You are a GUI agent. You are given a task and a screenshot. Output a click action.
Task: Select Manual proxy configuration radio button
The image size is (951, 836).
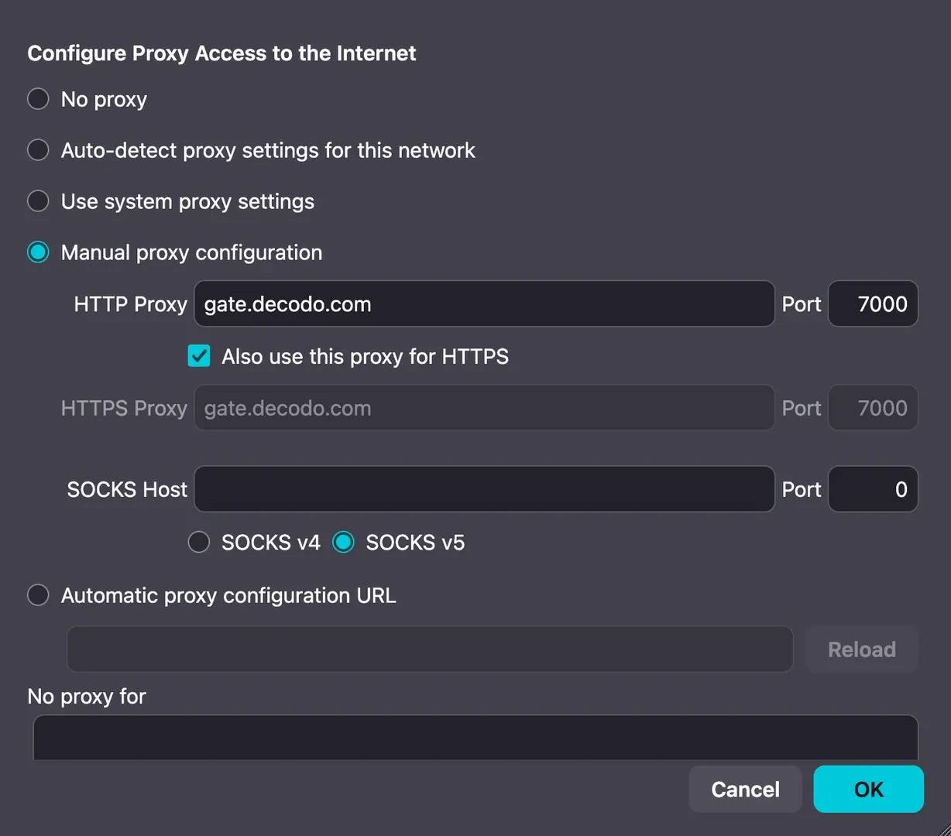point(38,252)
